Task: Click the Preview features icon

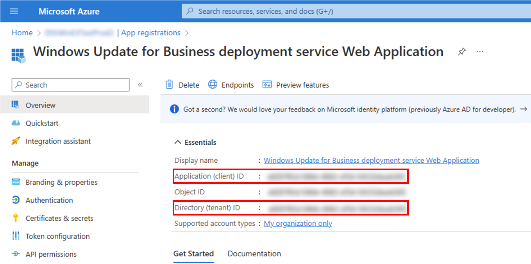Action: [x=267, y=84]
